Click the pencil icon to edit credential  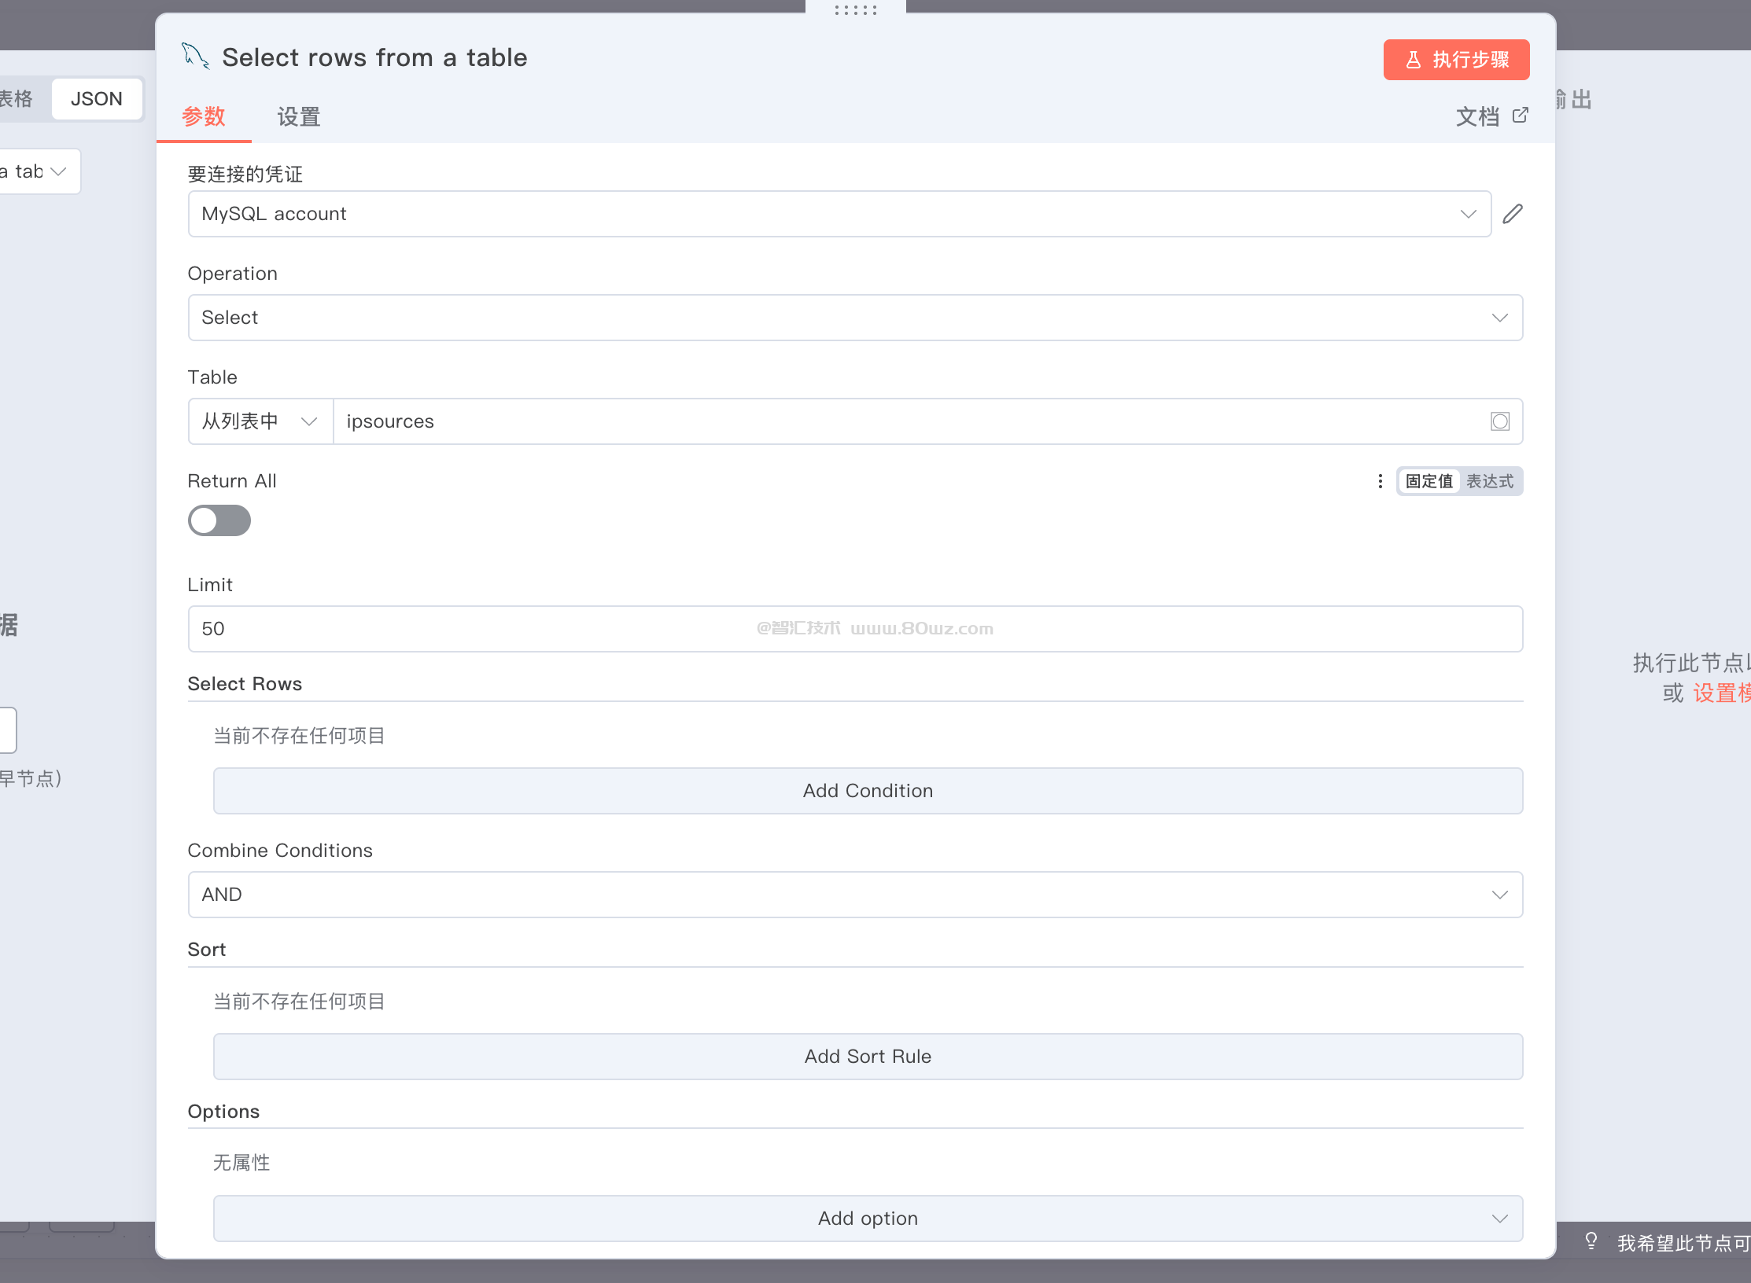[1513, 214]
